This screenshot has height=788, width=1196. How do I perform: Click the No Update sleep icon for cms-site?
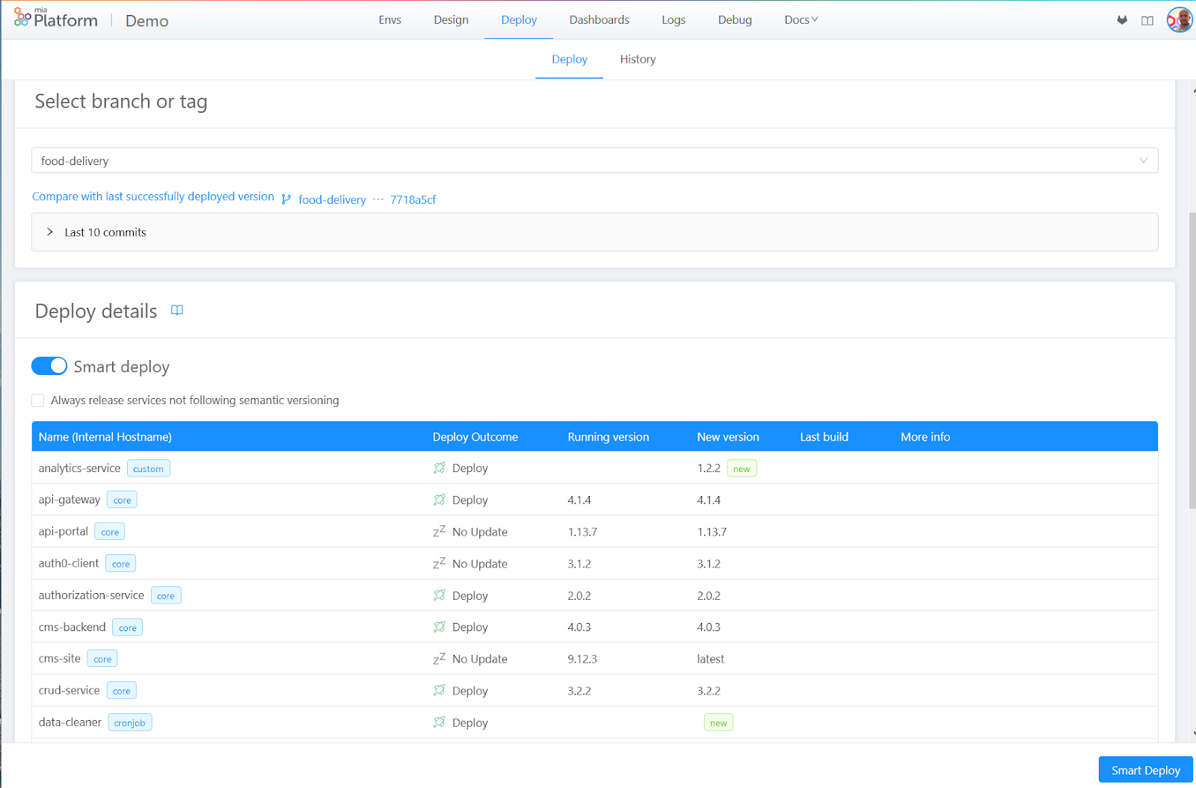[439, 658]
